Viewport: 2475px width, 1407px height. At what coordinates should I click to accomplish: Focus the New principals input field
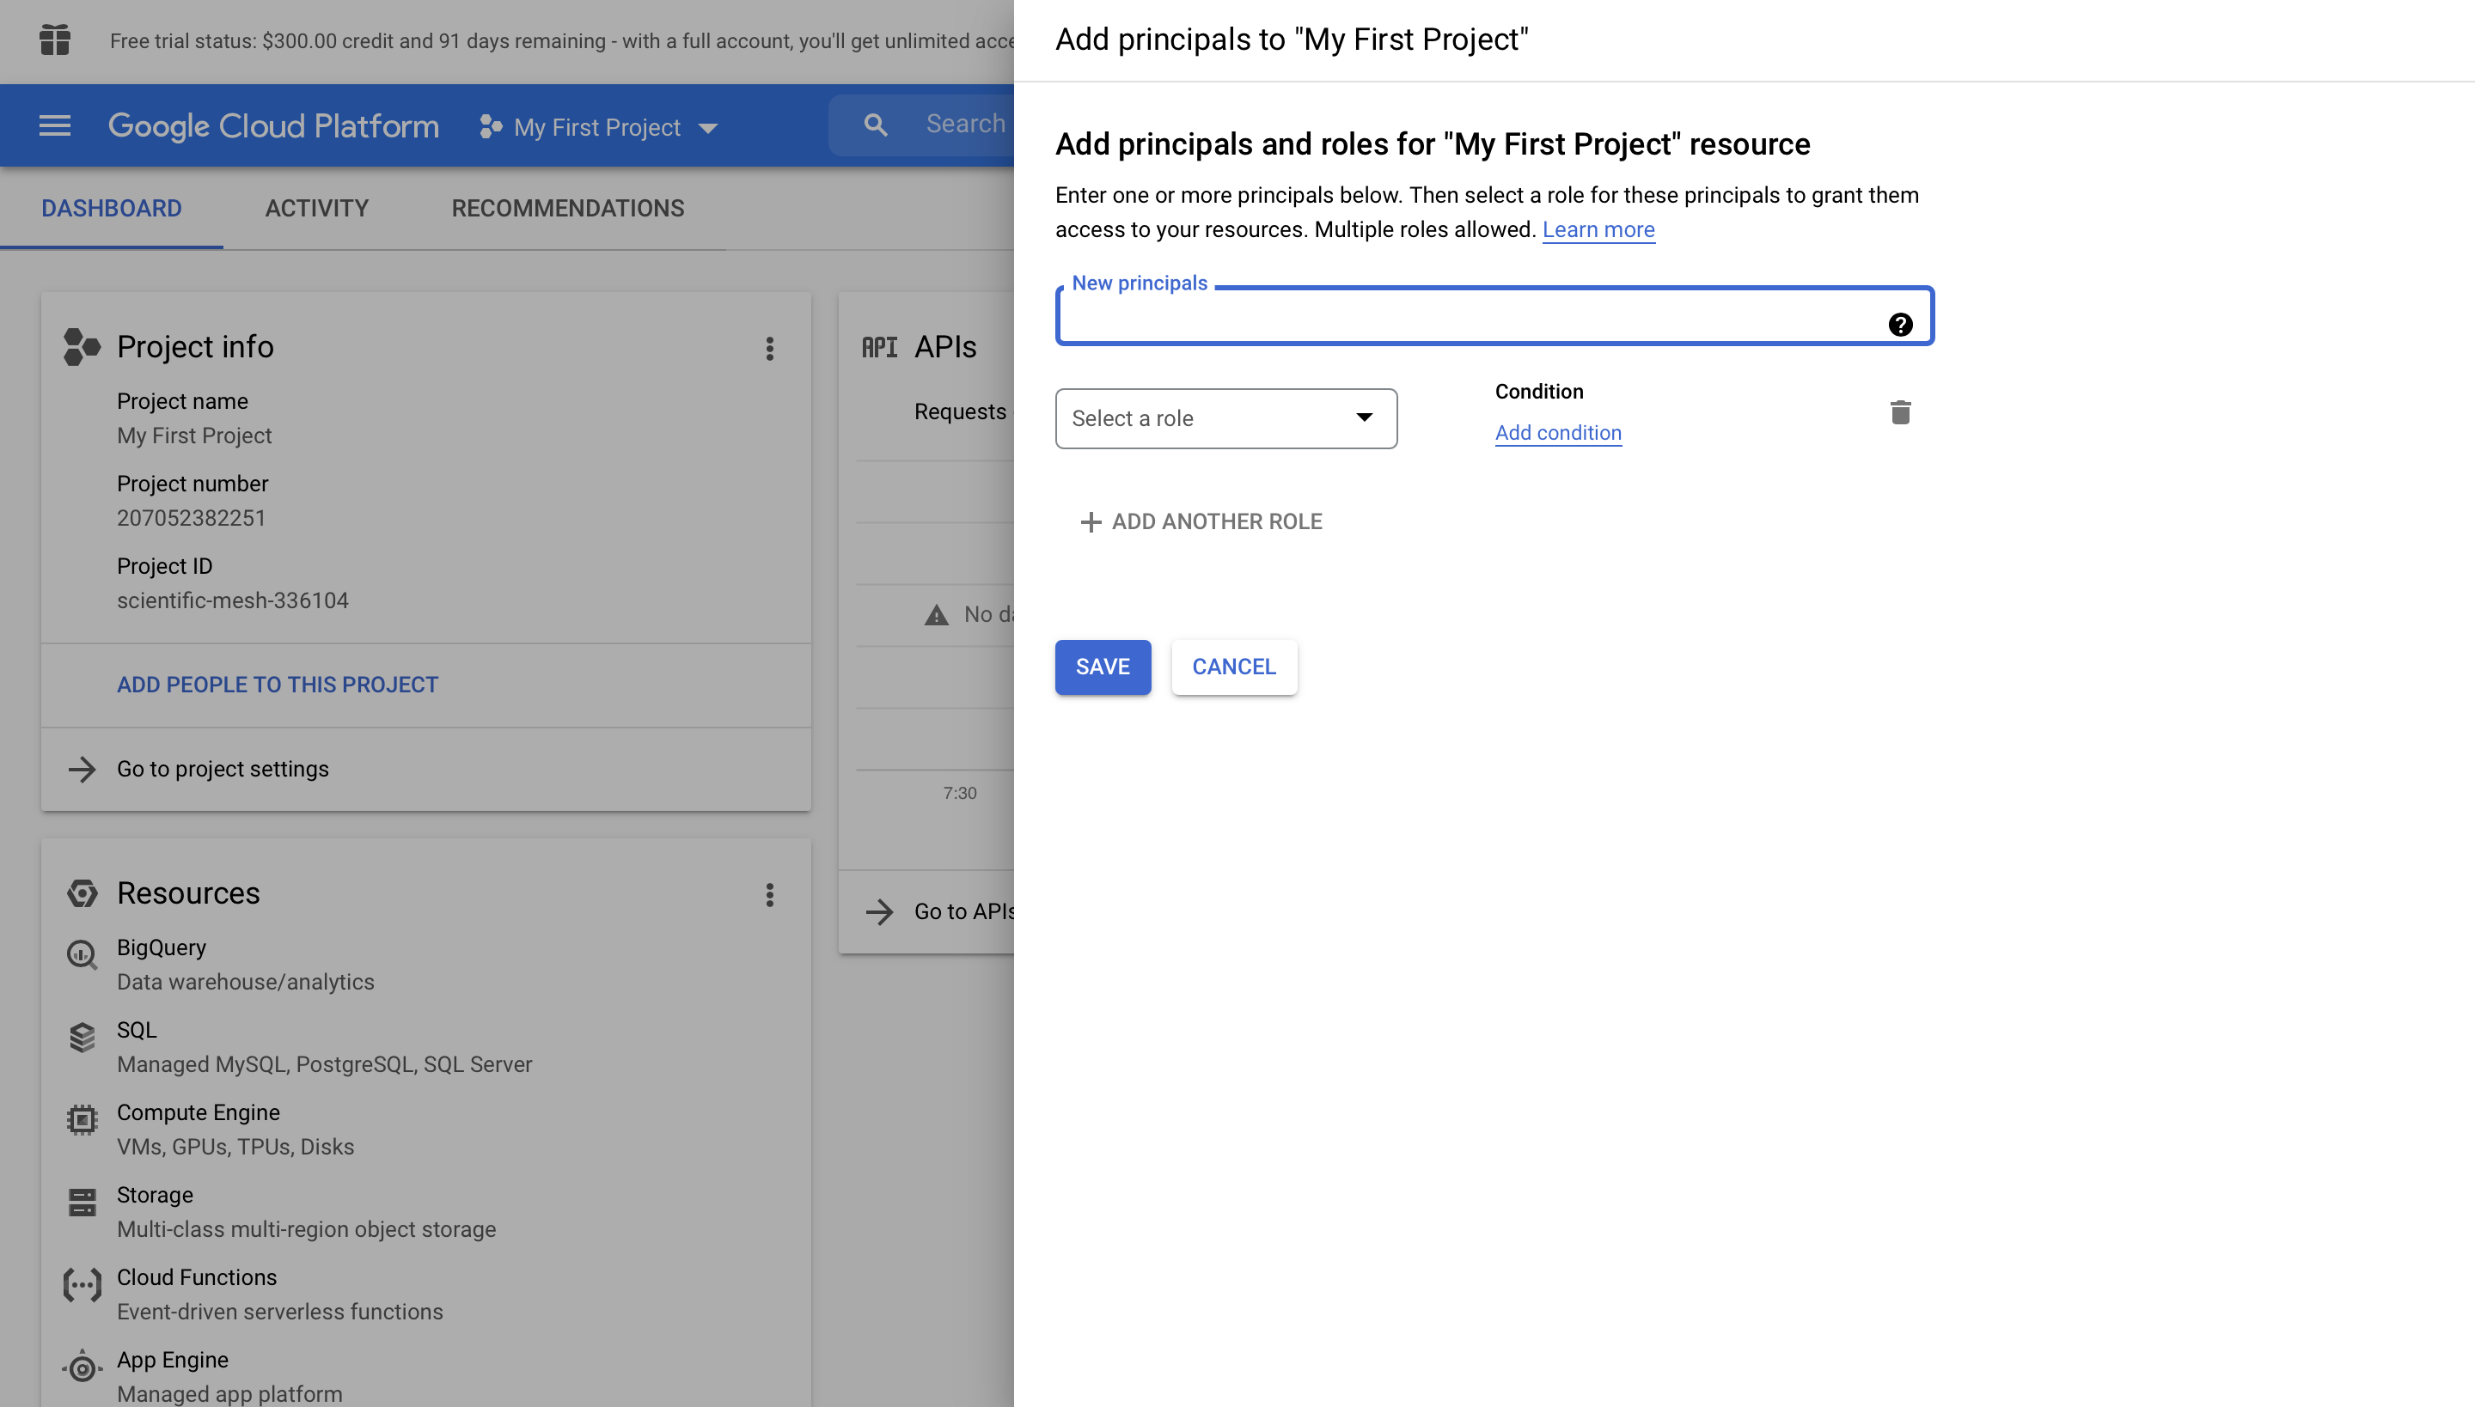[1470, 319]
